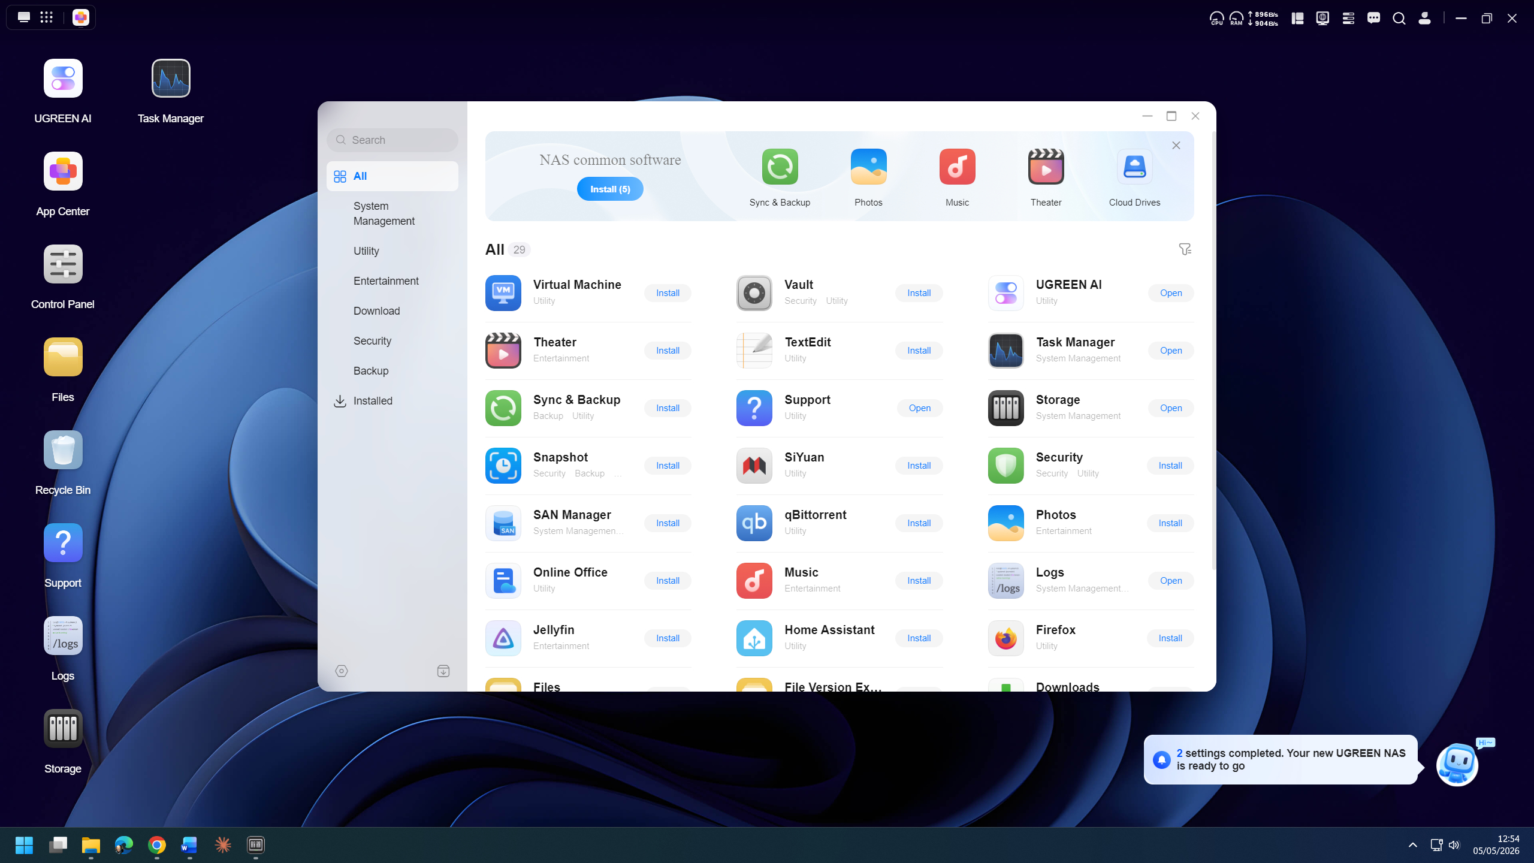This screenshot has width=1534, height=863.
Task: Show Installed apps list
Action: [x=392, y=401]
